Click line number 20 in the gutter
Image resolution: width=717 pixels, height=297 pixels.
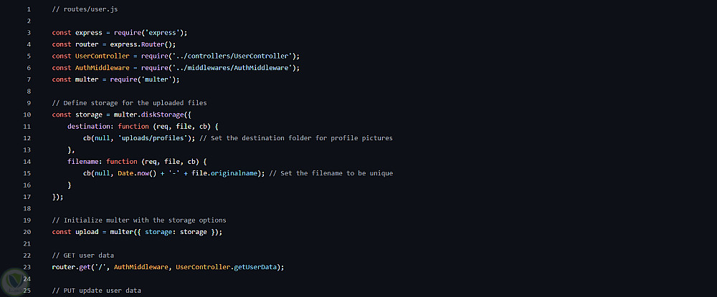27,232
